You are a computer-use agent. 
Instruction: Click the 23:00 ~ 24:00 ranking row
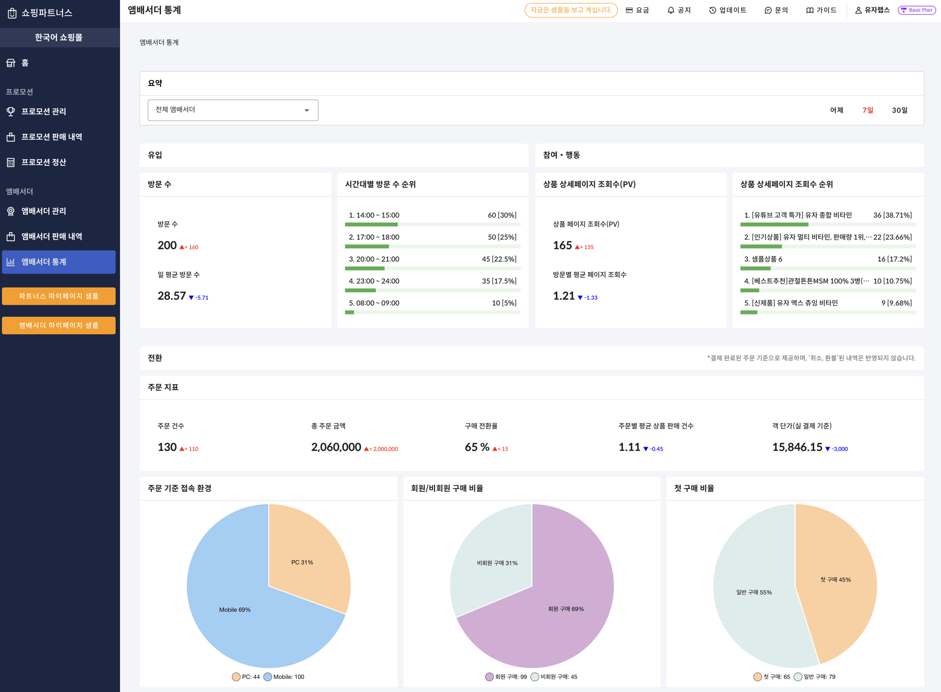(x=432, y=284)
